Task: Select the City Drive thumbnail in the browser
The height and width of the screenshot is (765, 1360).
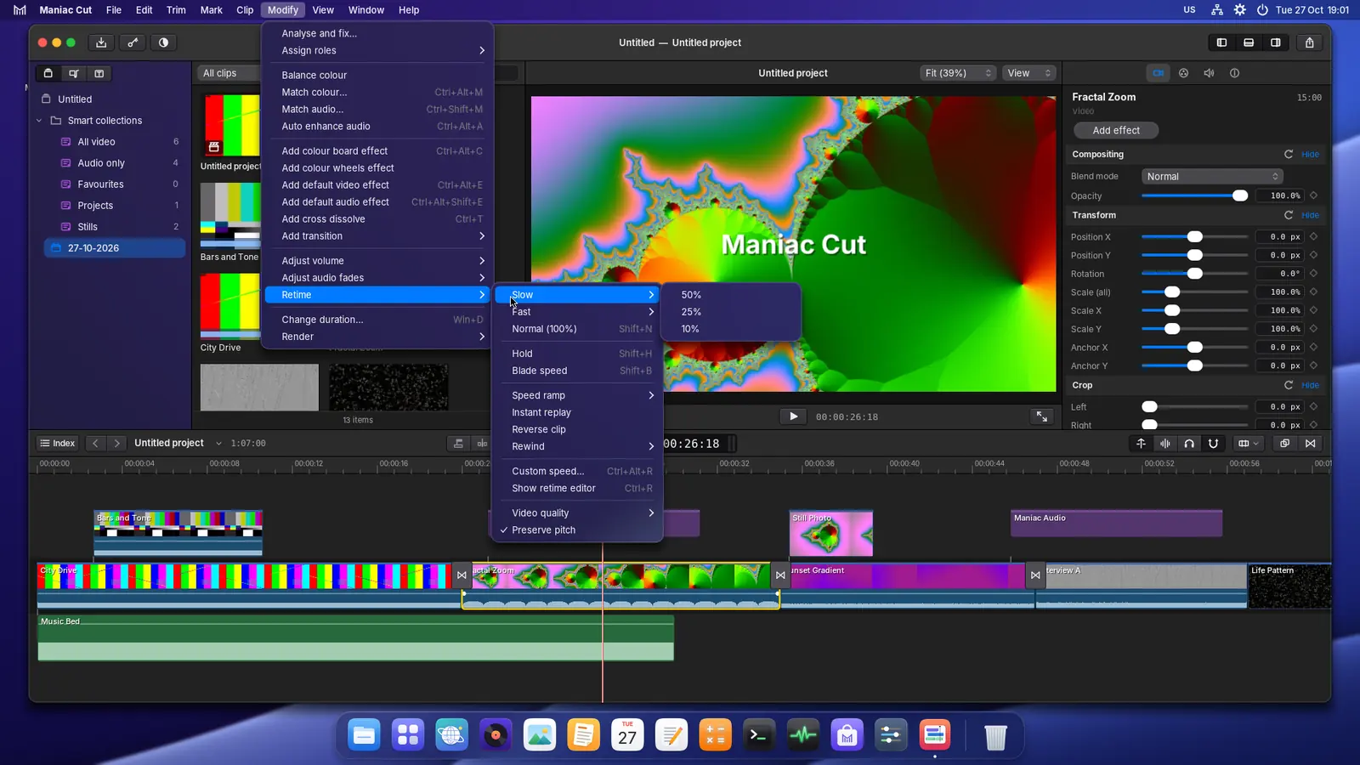Action: coord(230,307)
